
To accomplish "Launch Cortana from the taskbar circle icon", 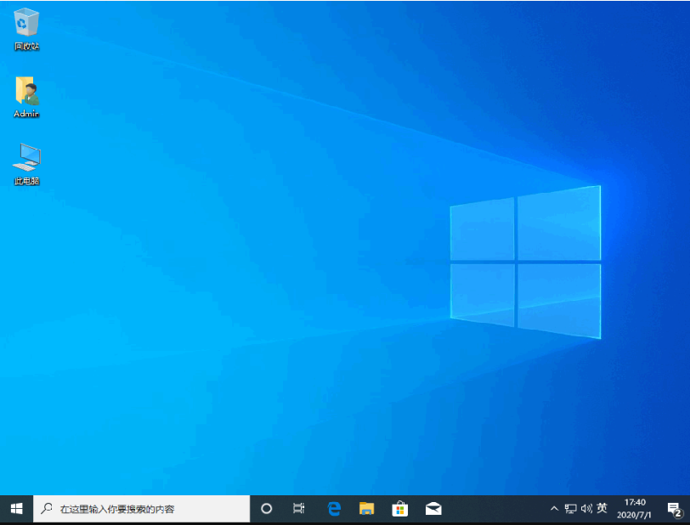I will coord(266,509).
